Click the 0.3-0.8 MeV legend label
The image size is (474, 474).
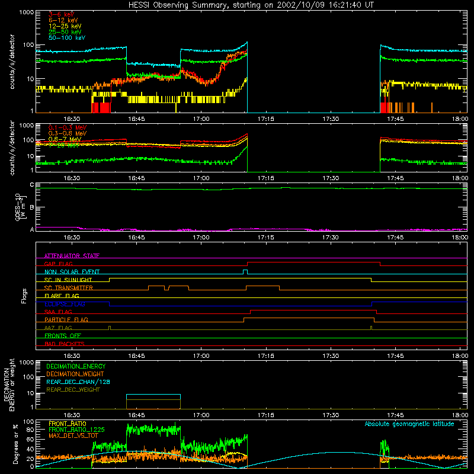(68, 133)
